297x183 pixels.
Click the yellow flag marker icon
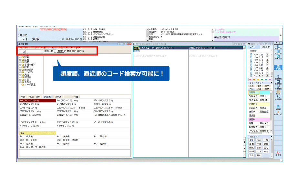click(x=258, y=79)
